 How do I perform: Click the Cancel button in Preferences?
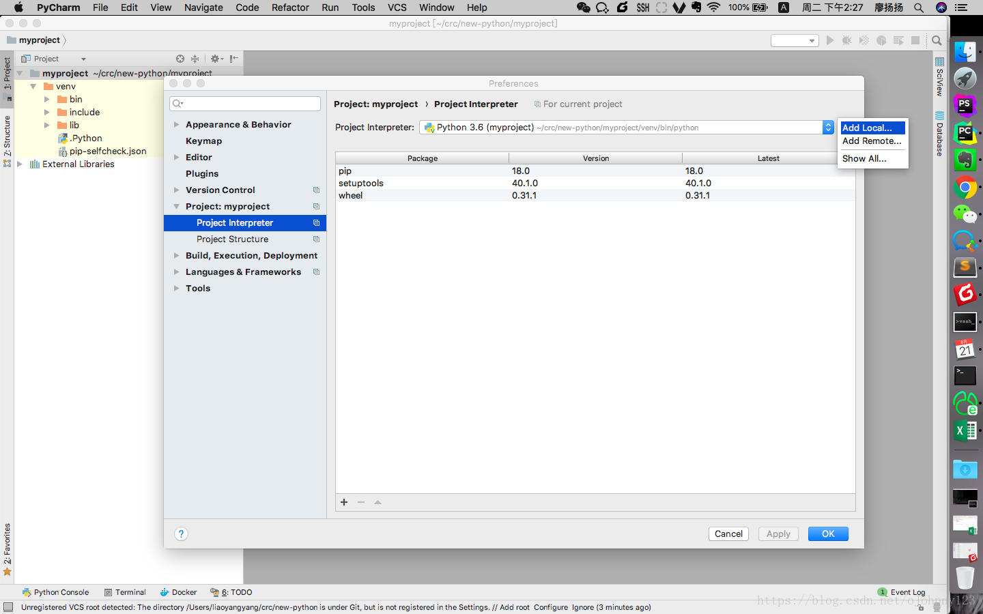click(x=728, y=534)
